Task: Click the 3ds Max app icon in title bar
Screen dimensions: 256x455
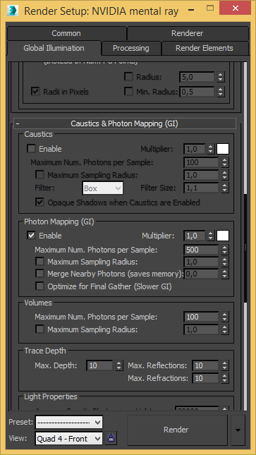Action: coord(12,11)
